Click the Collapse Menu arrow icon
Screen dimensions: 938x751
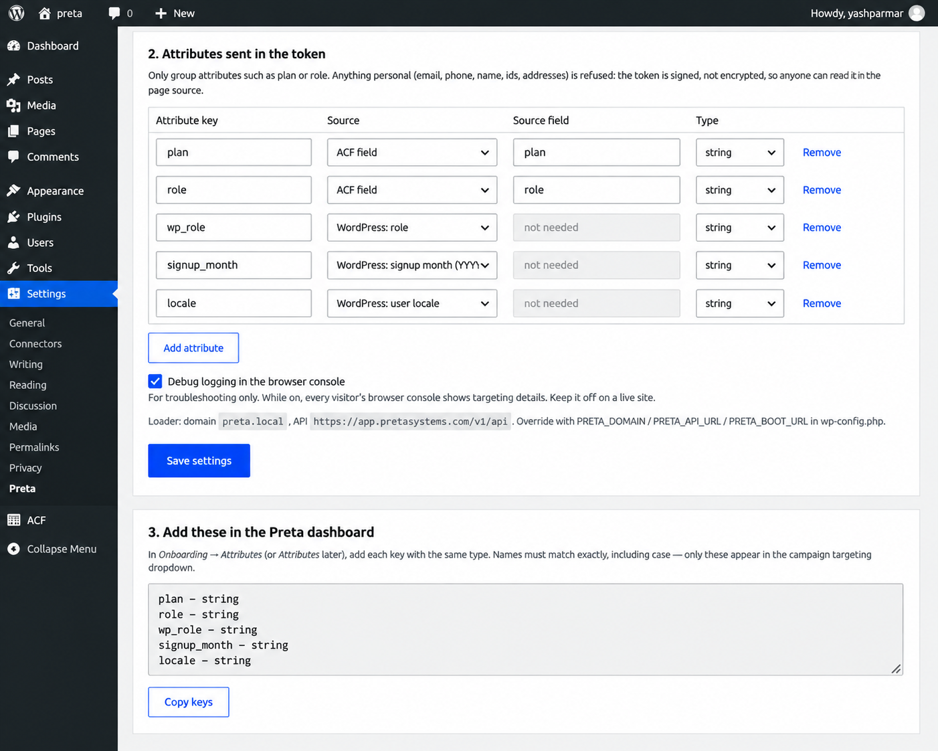pyautogui.click(x=13, y=549)
